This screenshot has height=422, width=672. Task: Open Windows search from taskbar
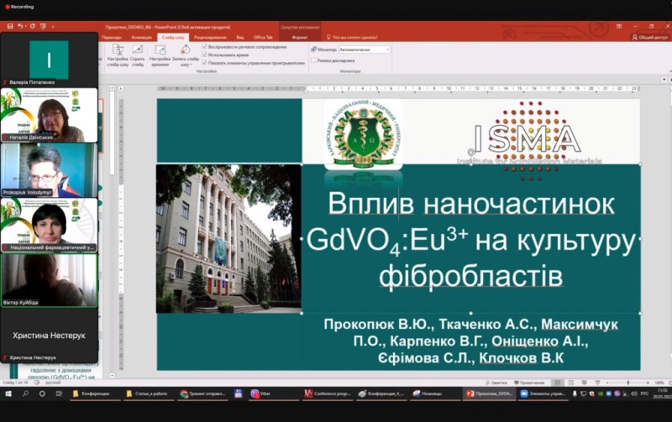tap(26, 393)
